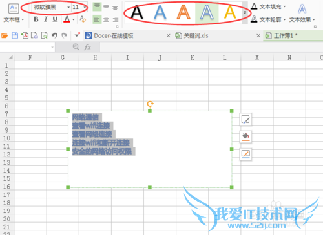
Task: Click the shape outline quick icon
Action: [x=245, y=155]
